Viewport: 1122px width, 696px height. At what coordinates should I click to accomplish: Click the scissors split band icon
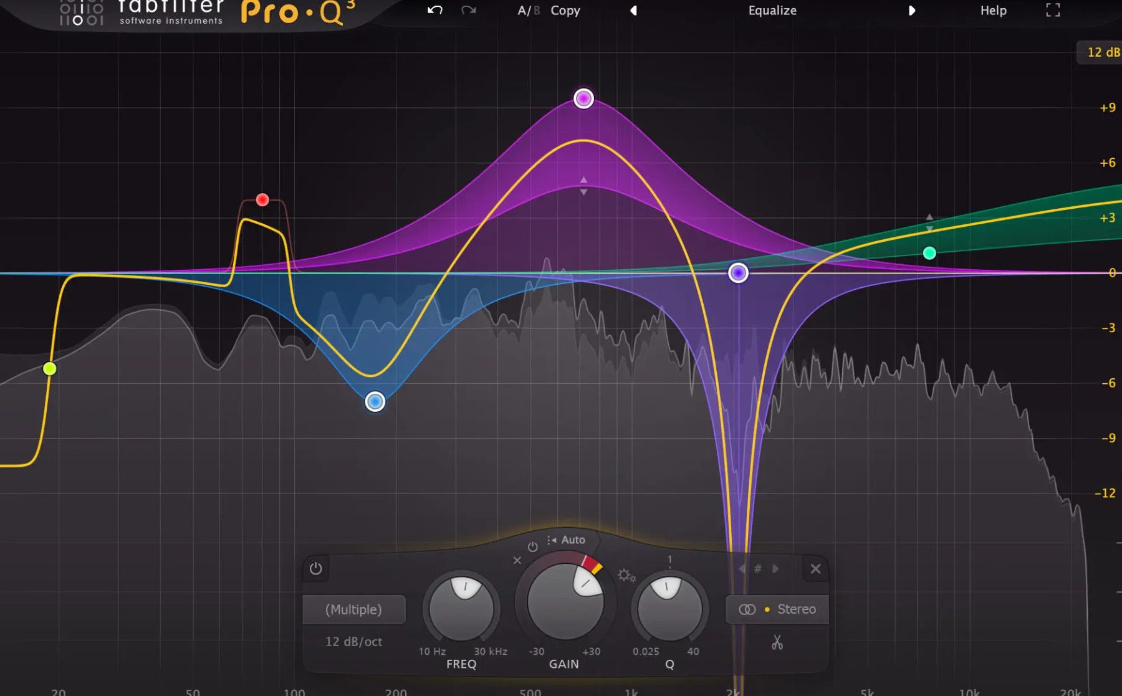[x=777, y=642]
